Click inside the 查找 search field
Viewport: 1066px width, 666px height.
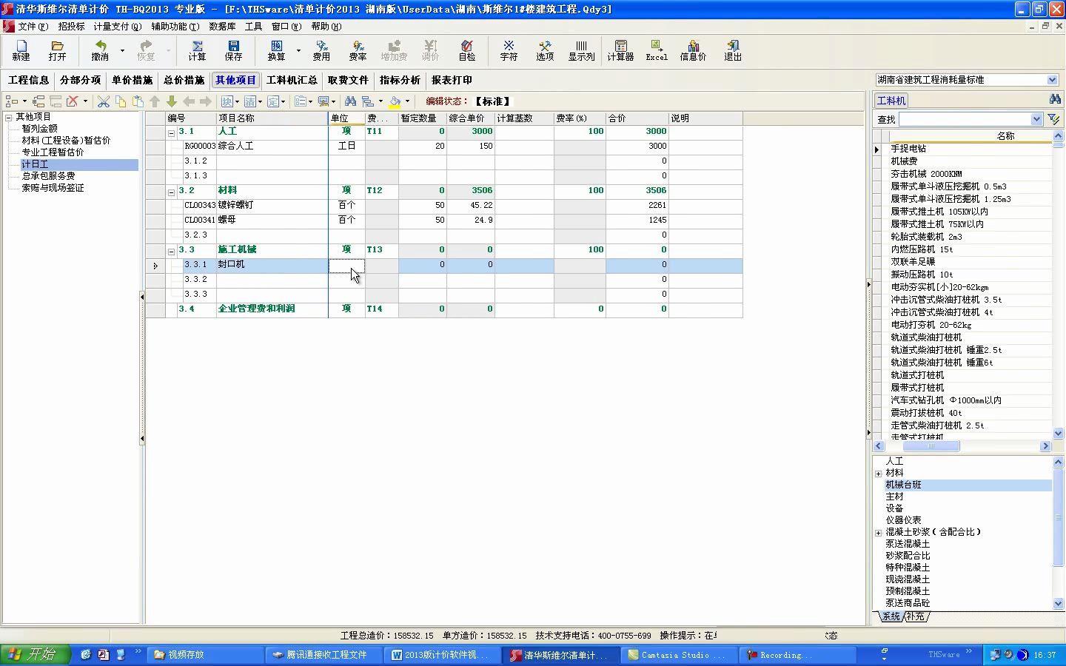(x=964, y=119)
